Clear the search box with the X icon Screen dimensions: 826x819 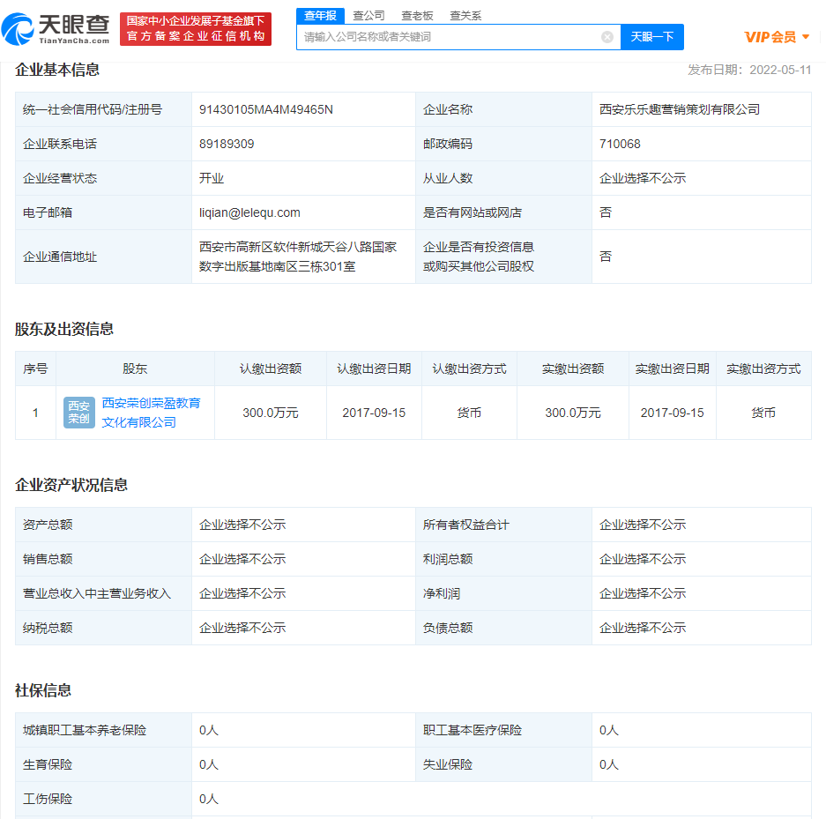point(607,37)
